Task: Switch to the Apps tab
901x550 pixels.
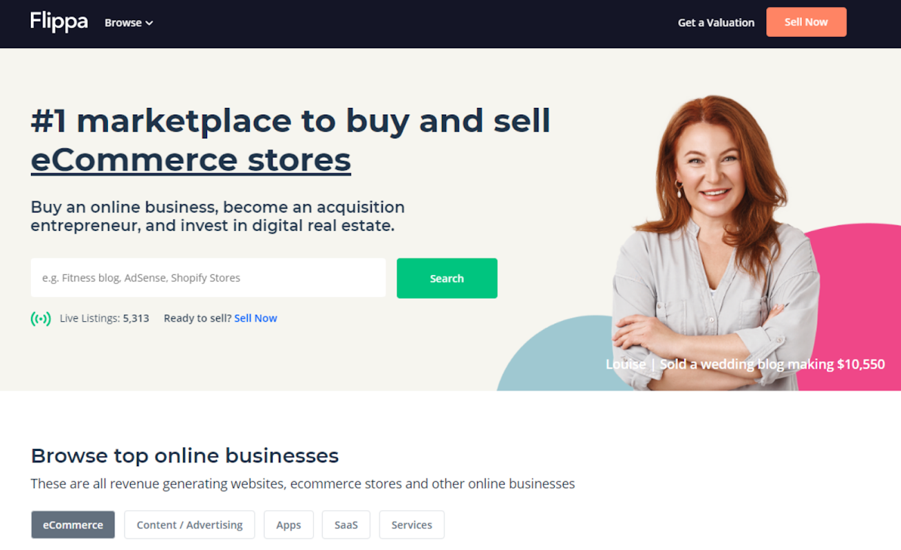Action: coord(288,525)
